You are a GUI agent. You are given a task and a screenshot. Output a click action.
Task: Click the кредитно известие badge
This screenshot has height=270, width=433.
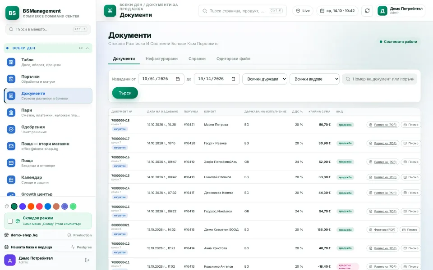347,267
